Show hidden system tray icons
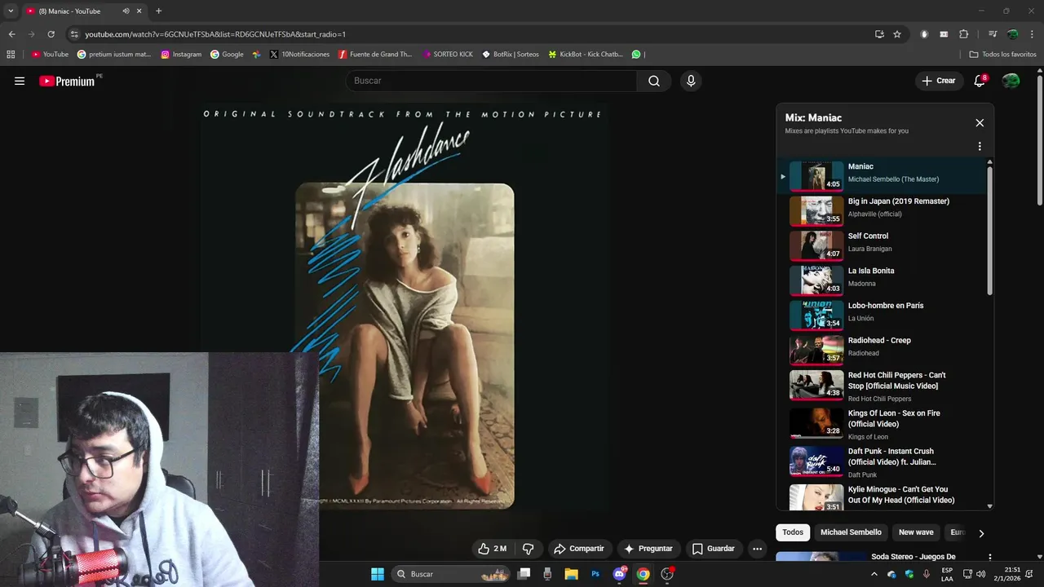The height and width of the screenshot is (587, 1044). click(x=874, y=574)
